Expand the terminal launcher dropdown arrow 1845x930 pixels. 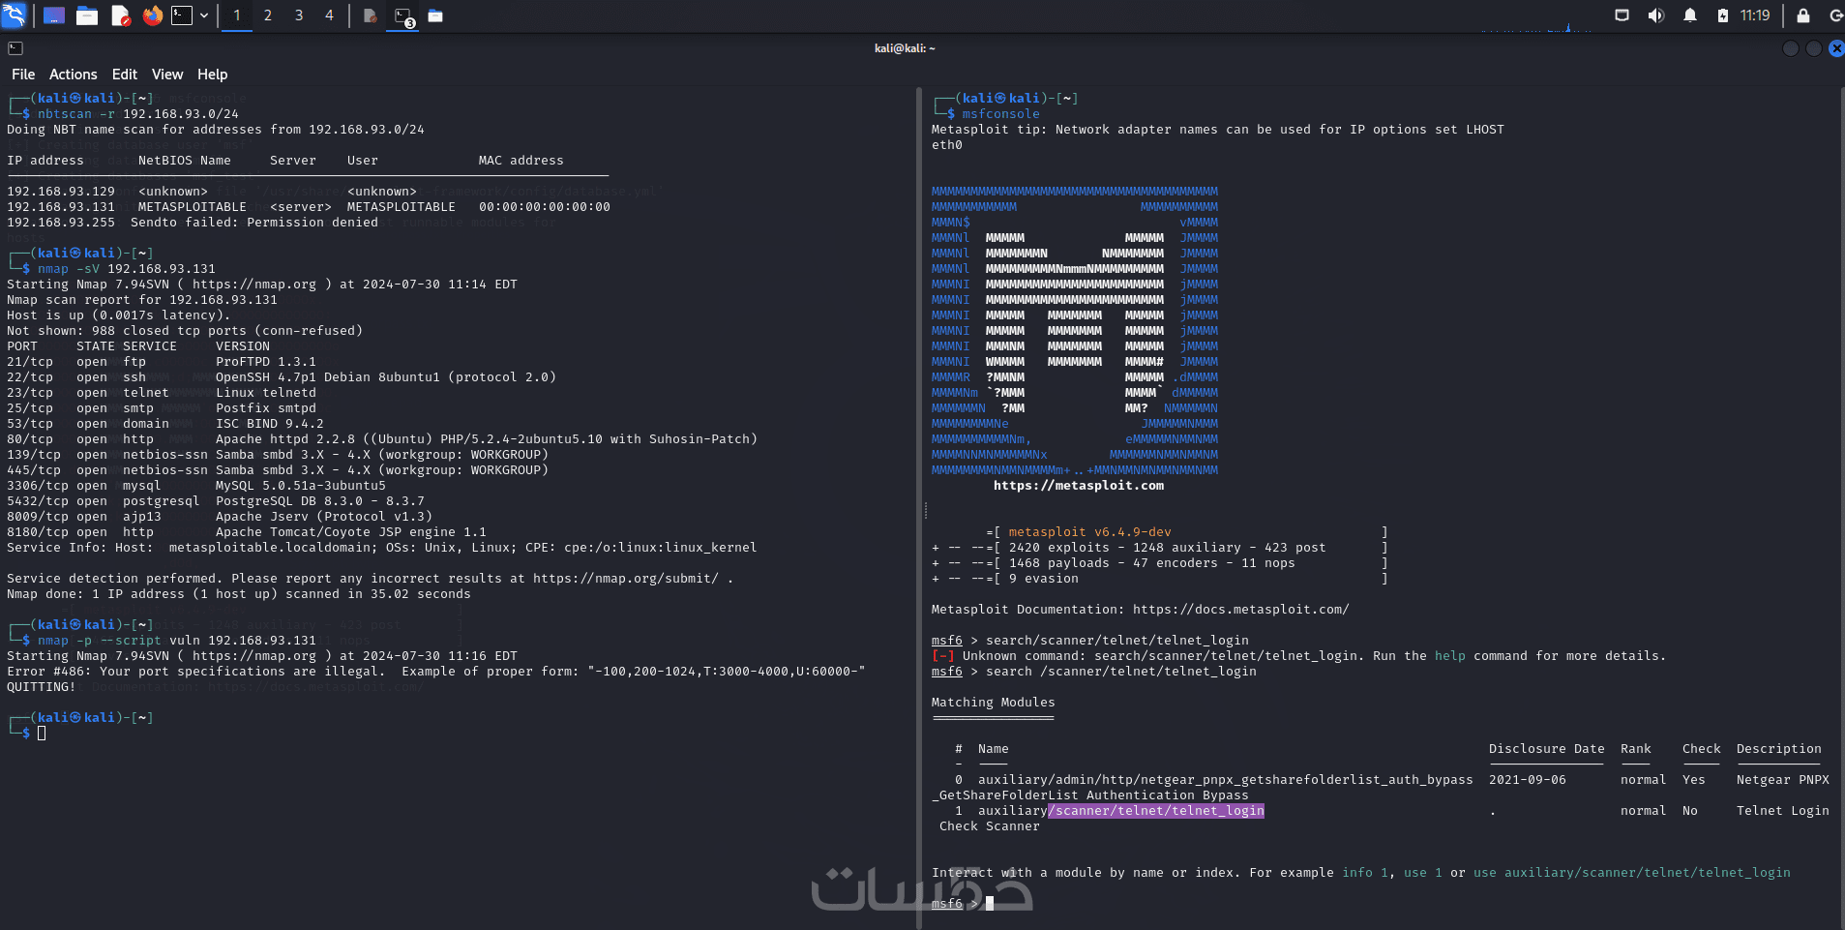click(204, 15)
